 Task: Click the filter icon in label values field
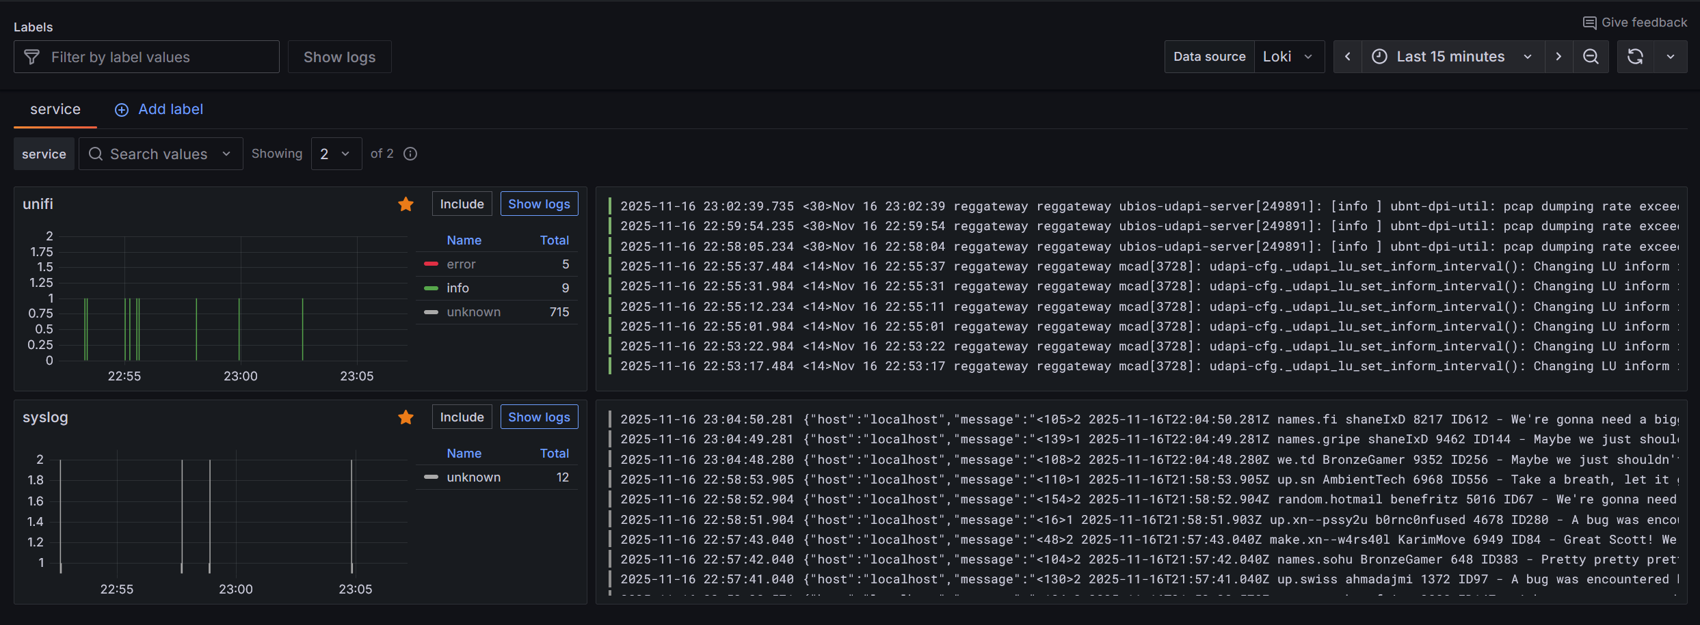(31, 57)
